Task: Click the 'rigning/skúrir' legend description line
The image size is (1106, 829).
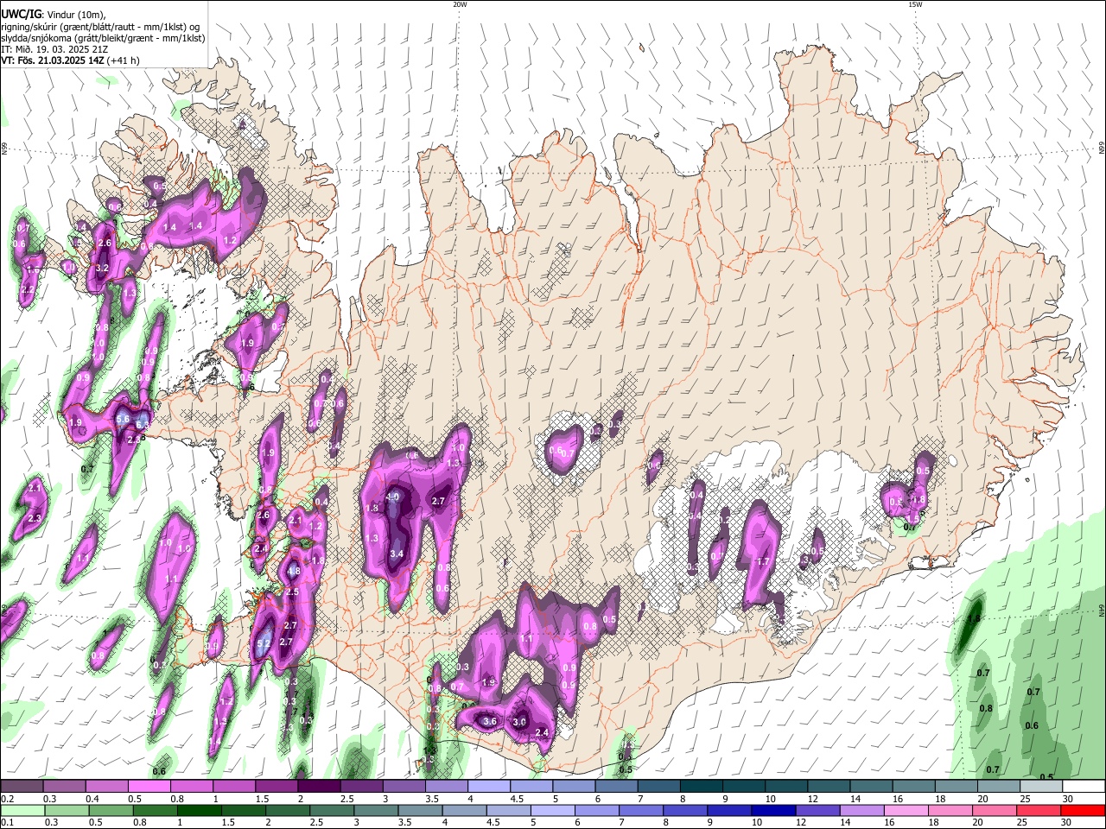Action: 100,27
